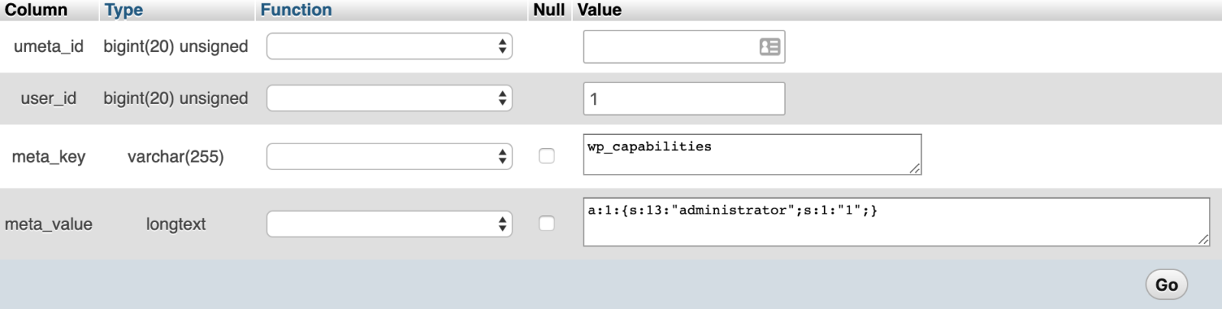The height and width of the screenshot is (309, 1222).
Task: Click the autofill card icon in umeta_id field
Action: click(x=770, y=47)
